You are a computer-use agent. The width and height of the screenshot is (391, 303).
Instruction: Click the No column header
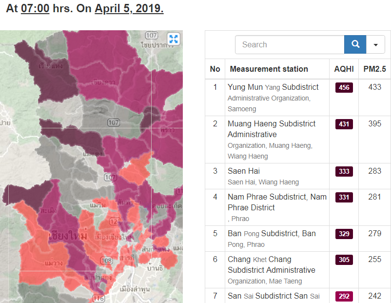(x=215, y=69)
